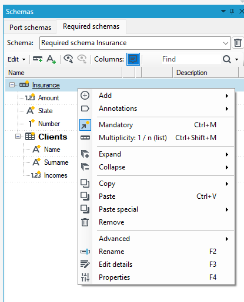This screenshot has height=302, width=244.
Task: Click the search magnifier icon
Action: (227, 59)
